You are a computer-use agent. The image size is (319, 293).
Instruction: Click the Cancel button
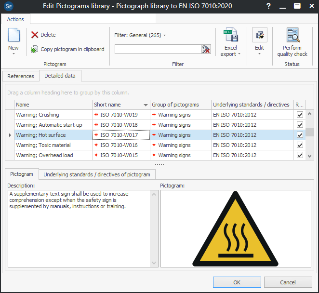point(288,282)
